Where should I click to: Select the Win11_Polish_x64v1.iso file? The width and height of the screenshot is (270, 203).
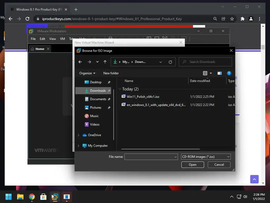[x=143, y=97]
